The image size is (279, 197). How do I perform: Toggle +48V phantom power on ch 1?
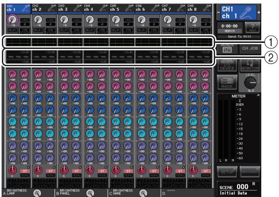click(x=25, y=20)
